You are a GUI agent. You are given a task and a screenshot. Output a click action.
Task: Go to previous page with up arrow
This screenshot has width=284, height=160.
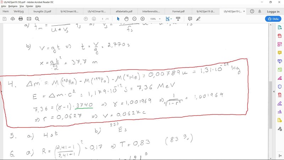point(86,19)
